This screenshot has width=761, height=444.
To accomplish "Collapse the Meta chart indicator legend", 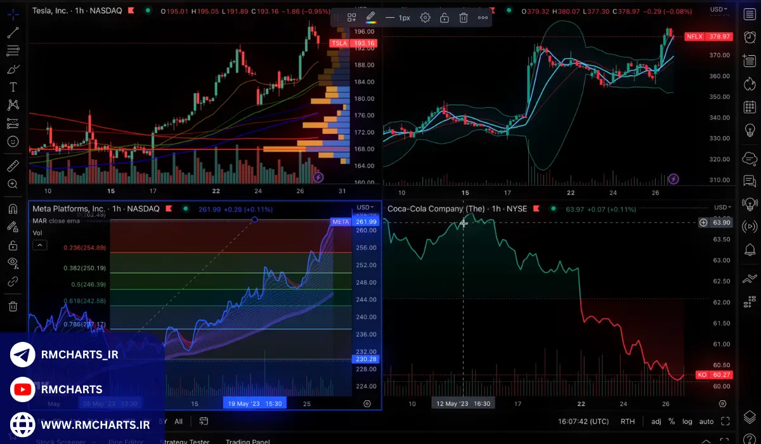I will click(39, 245).
